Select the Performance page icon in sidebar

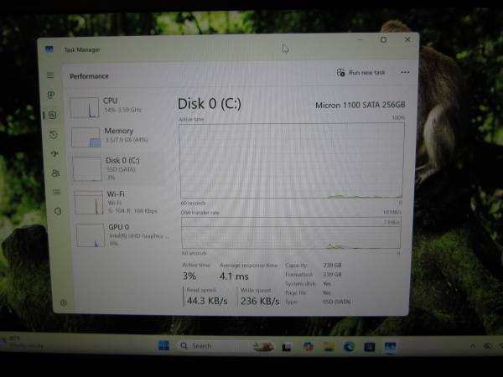click(52, 115)
